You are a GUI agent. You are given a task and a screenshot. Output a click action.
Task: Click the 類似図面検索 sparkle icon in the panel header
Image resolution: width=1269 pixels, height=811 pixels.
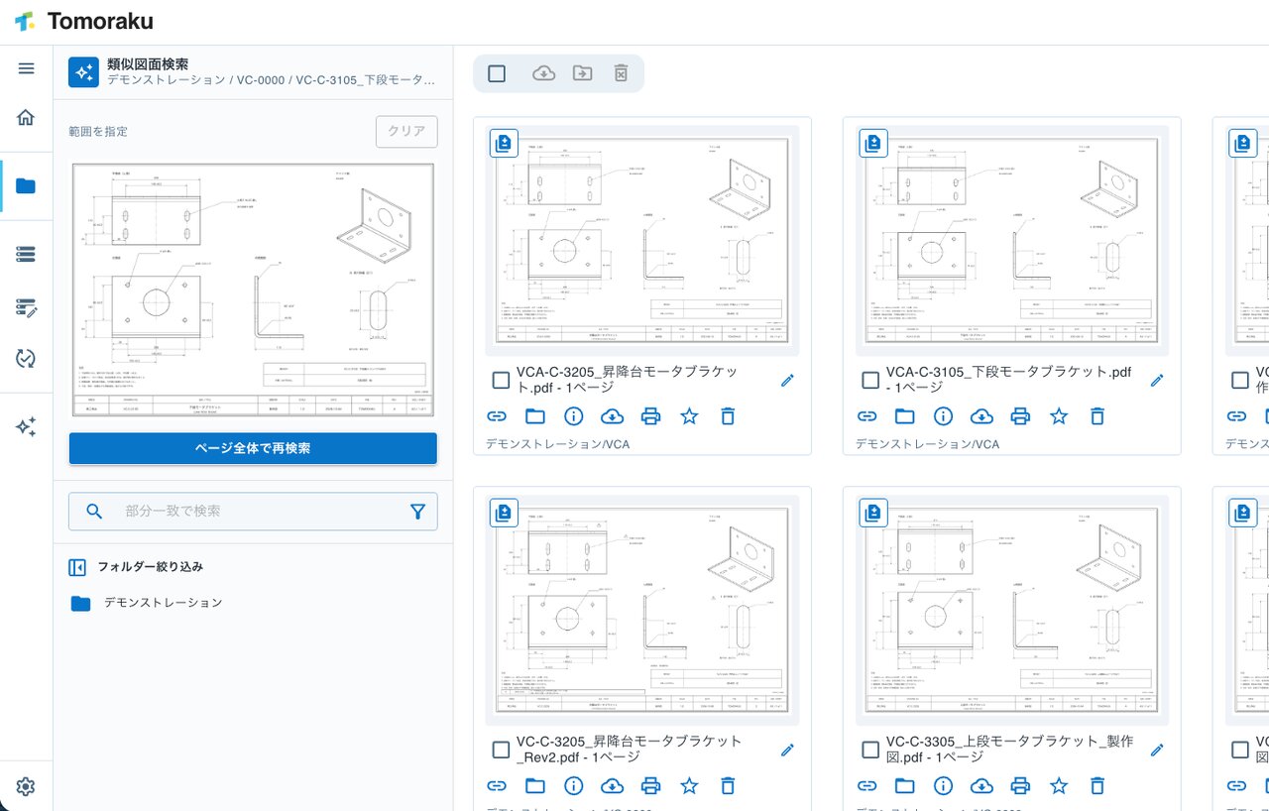click(x=83, y=71)
